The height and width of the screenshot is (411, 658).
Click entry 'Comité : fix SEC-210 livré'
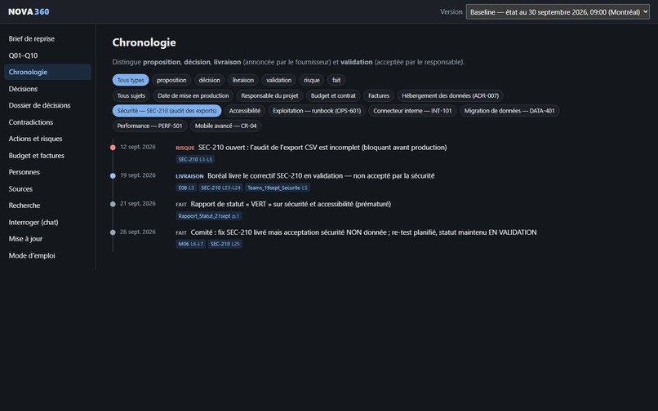coord(363,232)
